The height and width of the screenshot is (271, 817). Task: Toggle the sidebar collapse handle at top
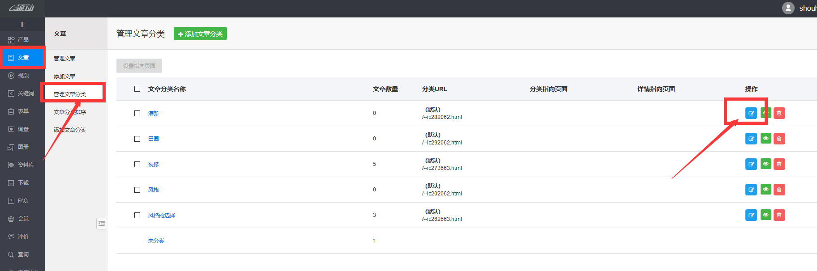(x=22, y=25)
